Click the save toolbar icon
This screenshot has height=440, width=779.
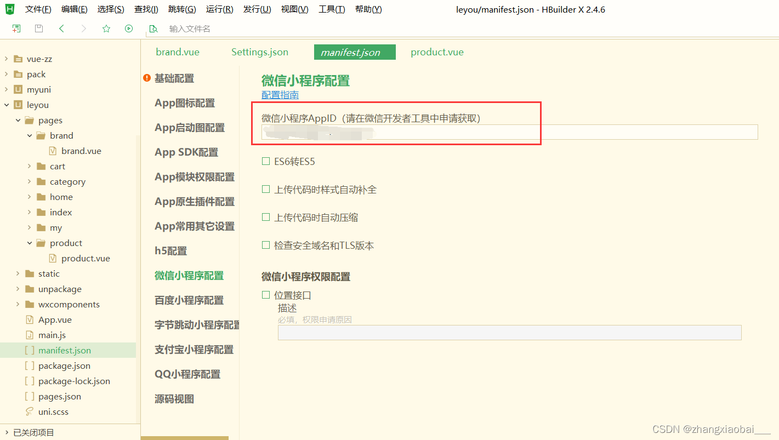tap(39, 28)
